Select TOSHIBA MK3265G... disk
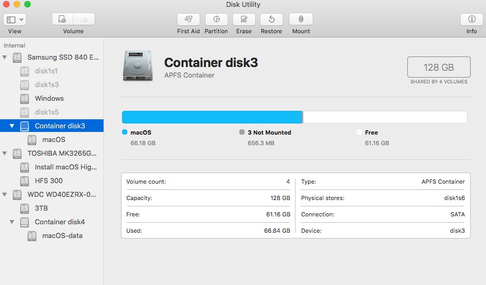 pyautogui.click(x=52, y=154)
